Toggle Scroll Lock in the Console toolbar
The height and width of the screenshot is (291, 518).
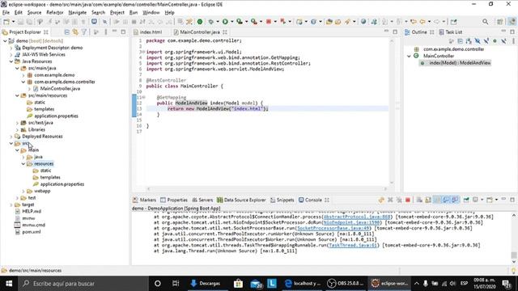coord(428,200)
